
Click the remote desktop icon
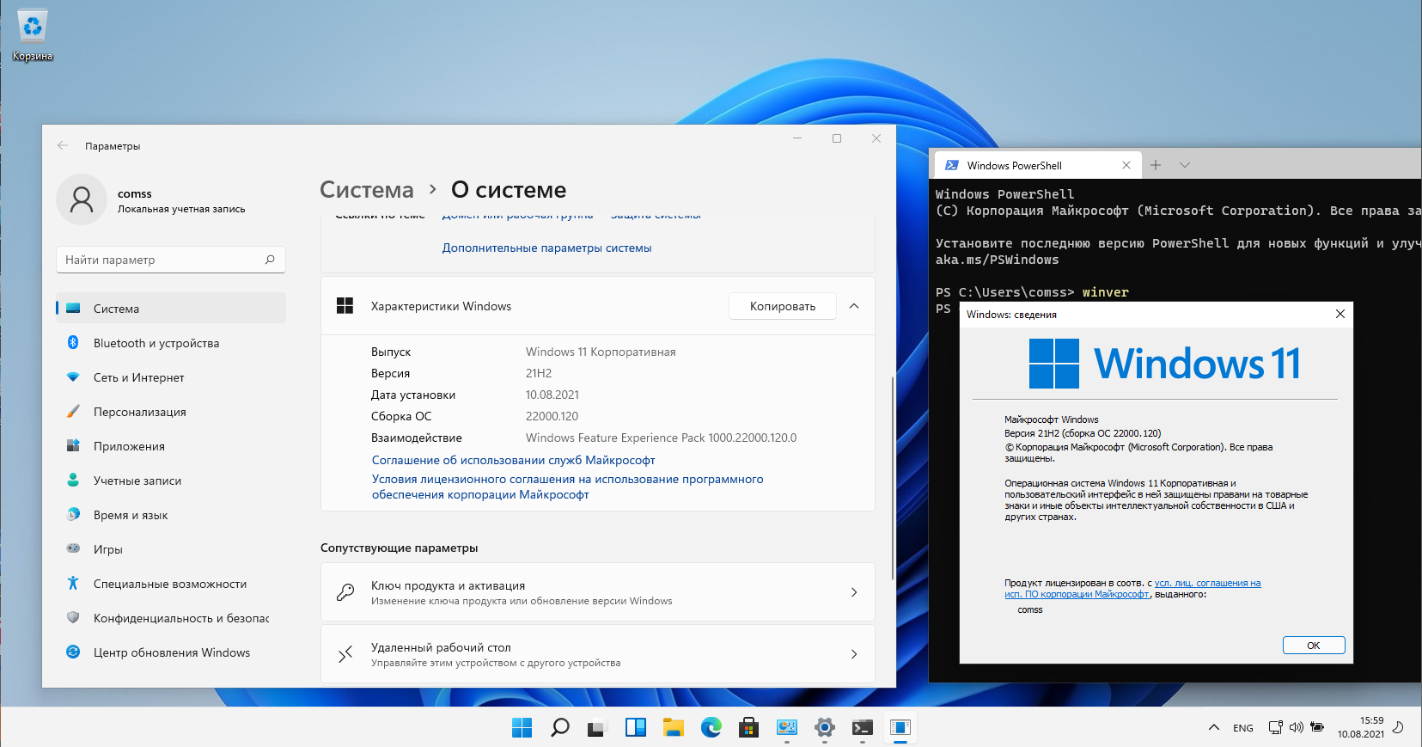[x=345, y=654]
